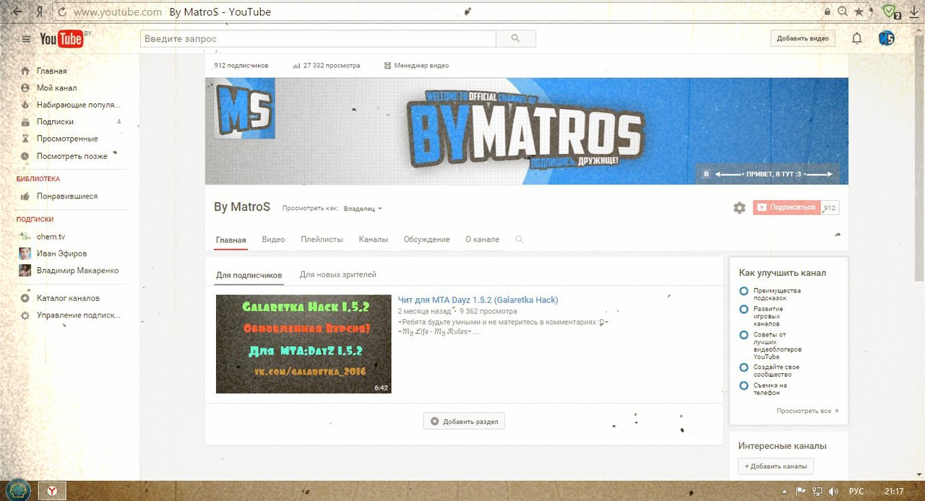Select the Для подписчиков tab
This screenshot has width=925, height=501.
(249, 275)
